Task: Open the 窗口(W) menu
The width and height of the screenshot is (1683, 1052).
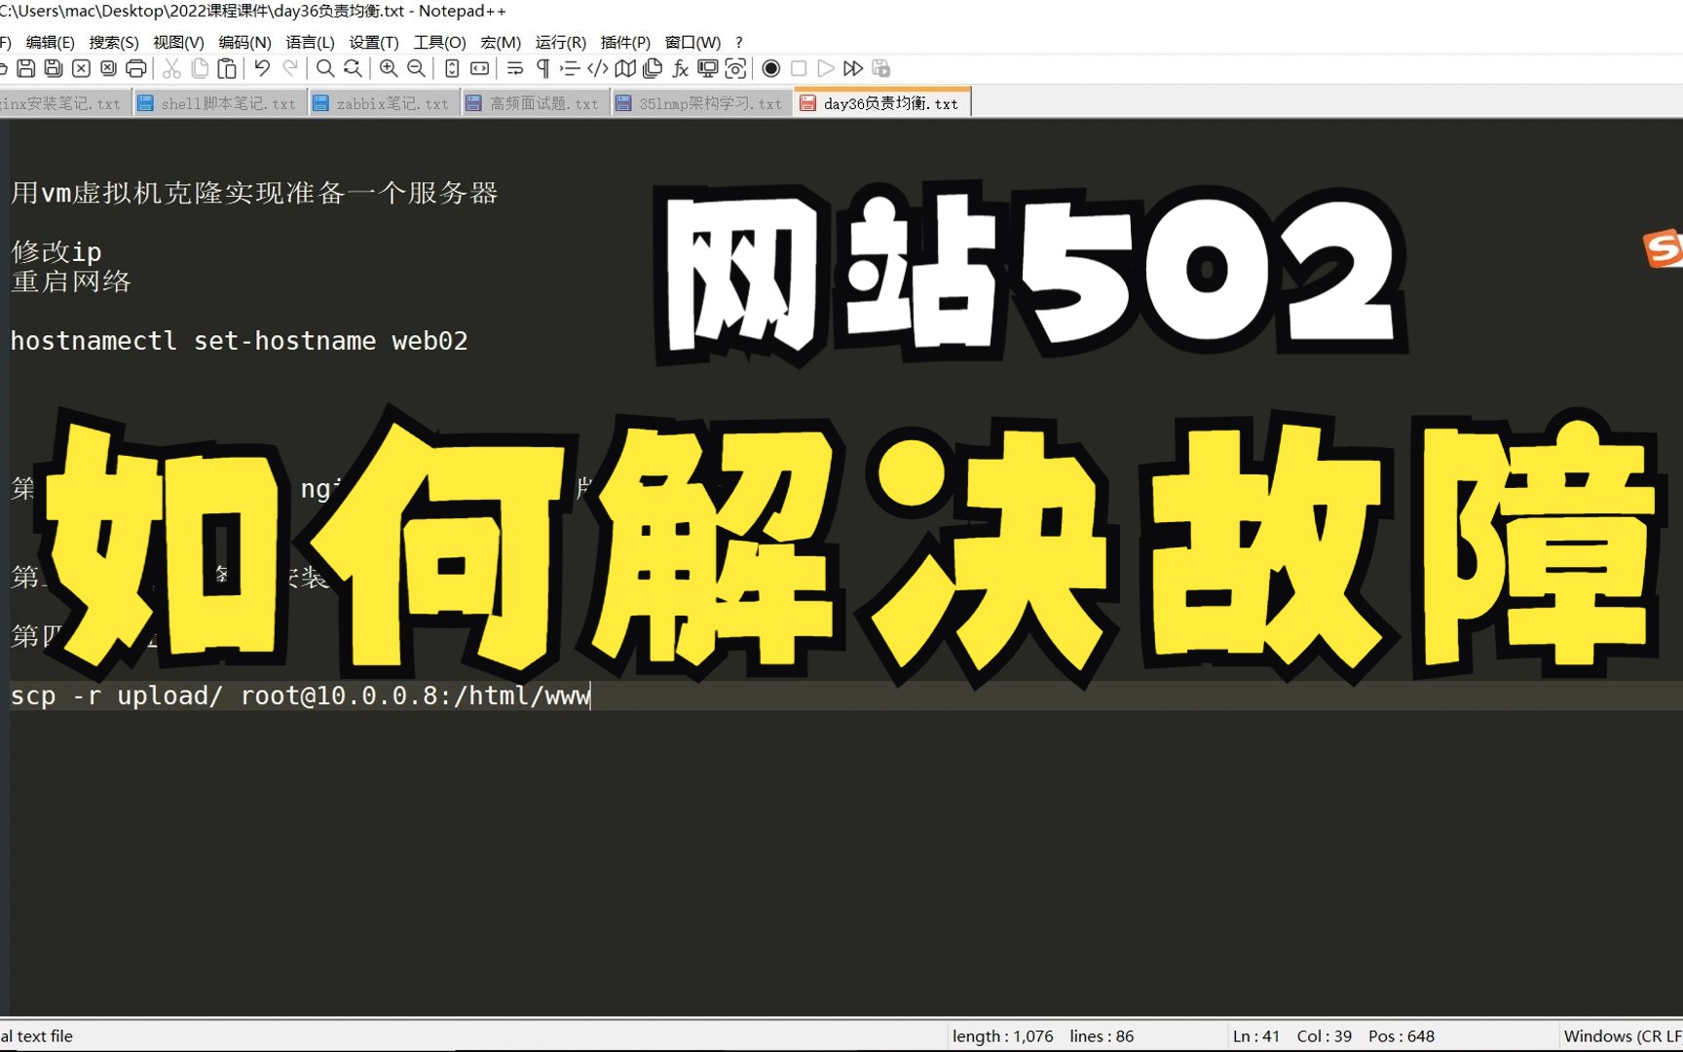Action: (x=692, y=42)
